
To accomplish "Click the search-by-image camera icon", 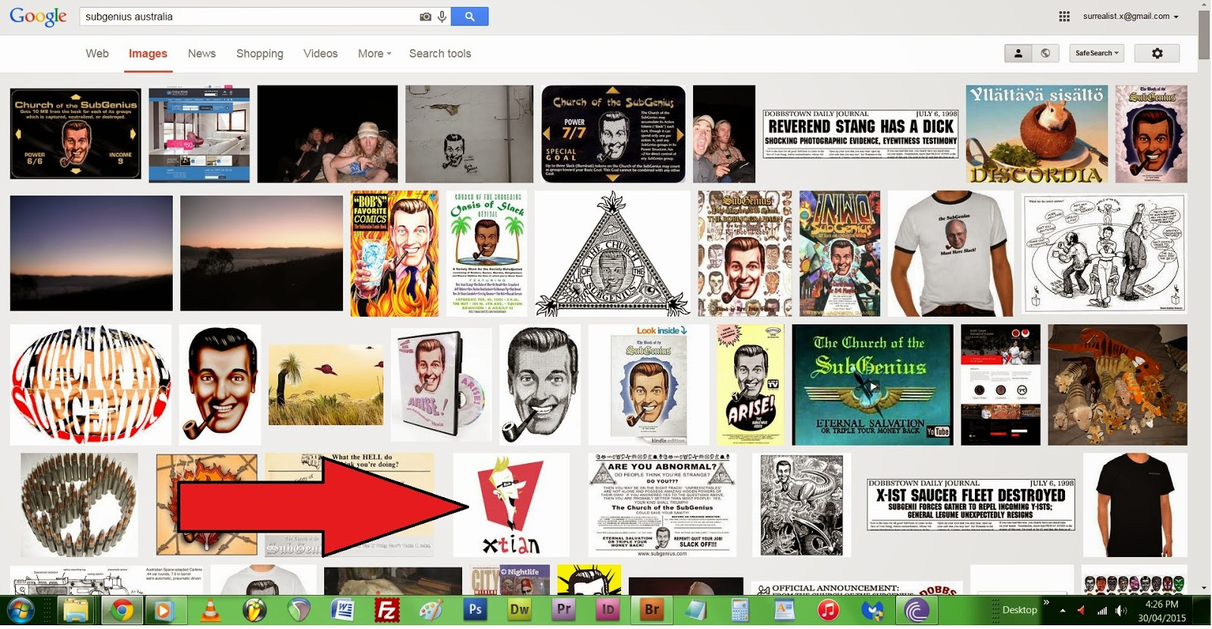I will pos(426,17).
